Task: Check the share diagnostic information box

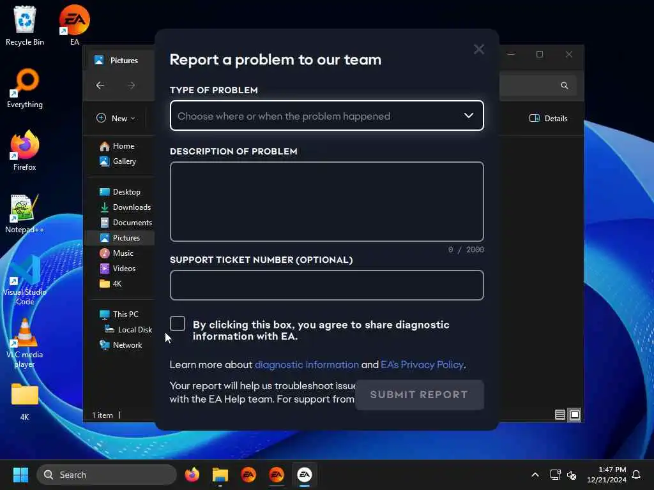Action: (x=178, y=323)
